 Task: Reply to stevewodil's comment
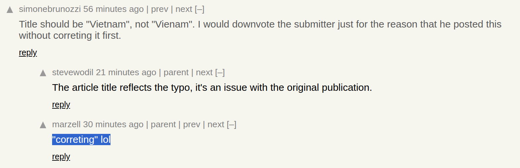point(61,105)
